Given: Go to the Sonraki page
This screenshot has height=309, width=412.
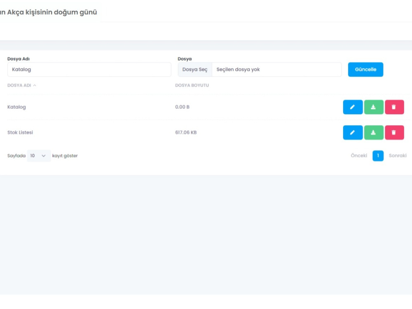Looking at the screenshot, I should pyautogui.click(x=398, y=156).
